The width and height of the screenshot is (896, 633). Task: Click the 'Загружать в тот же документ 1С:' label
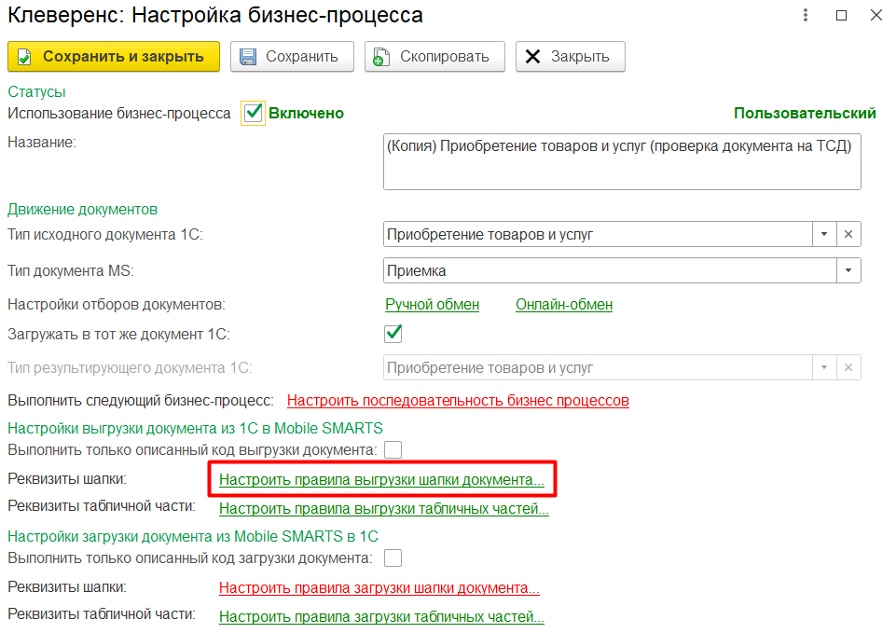118,334
